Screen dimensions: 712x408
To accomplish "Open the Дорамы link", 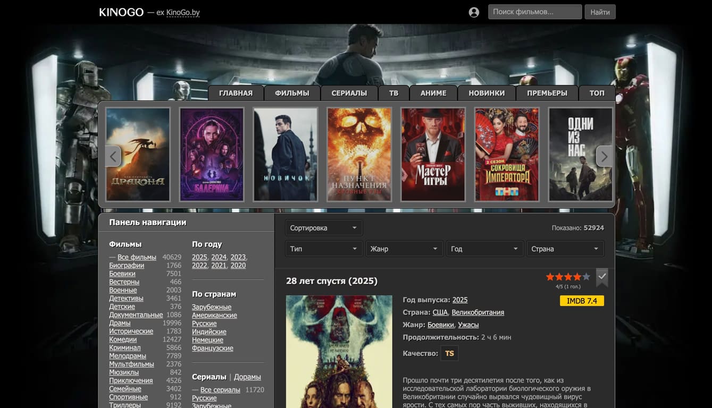I will [x=247, y=377].
